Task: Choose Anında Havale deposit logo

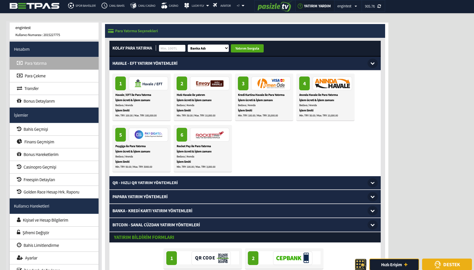Action: pos(332,84)
